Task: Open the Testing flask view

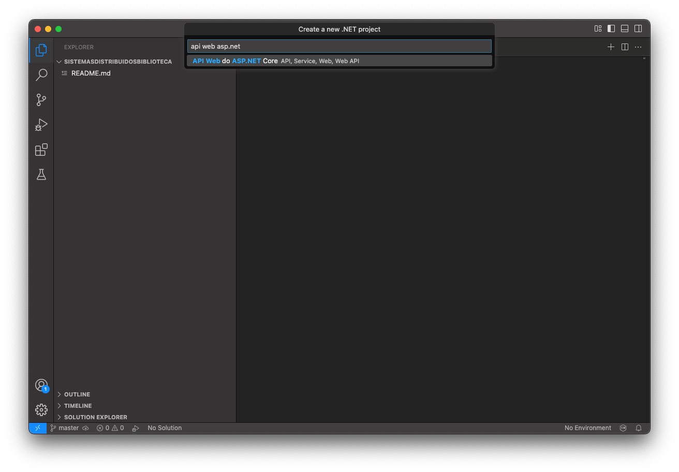Action: tap(41, 175)
